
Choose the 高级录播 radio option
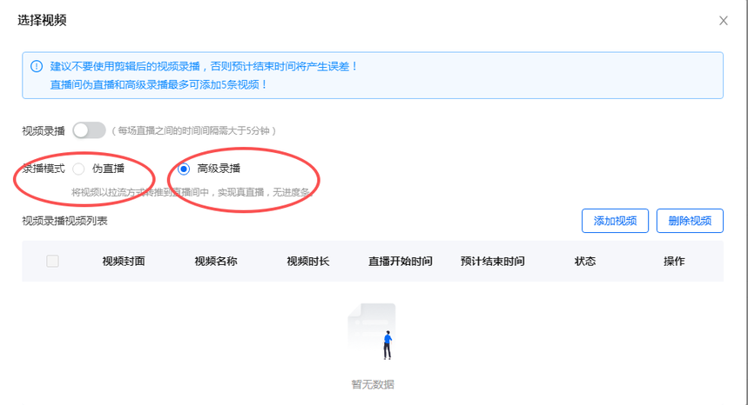click(x=184, y=169)
